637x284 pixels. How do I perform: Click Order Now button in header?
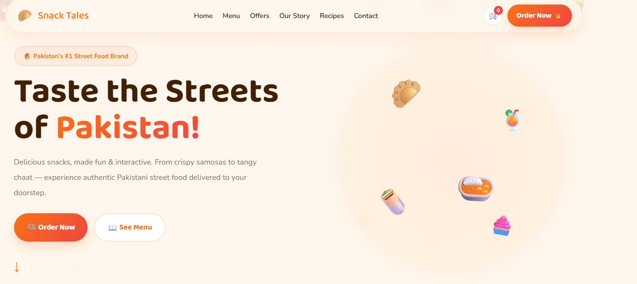(539, 16)
